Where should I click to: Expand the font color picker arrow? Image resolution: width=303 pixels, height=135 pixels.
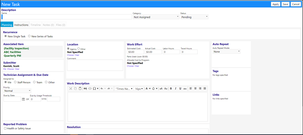pos(150,89)
